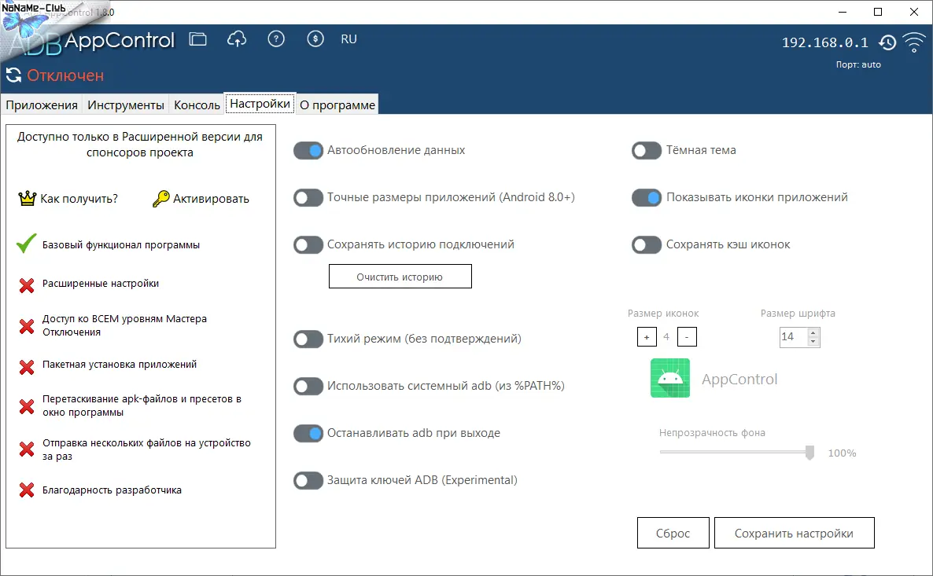Screen dimensions: 933x576
Task: Click the Wi-Fi connection icon
Action: (914, 42)
